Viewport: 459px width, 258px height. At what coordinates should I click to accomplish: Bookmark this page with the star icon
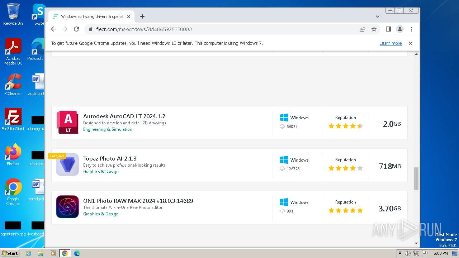374,29
